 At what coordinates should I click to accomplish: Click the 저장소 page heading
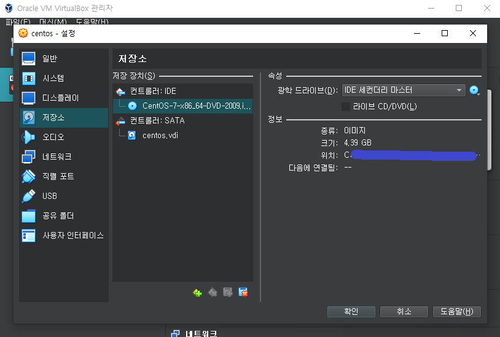[132, 58]
